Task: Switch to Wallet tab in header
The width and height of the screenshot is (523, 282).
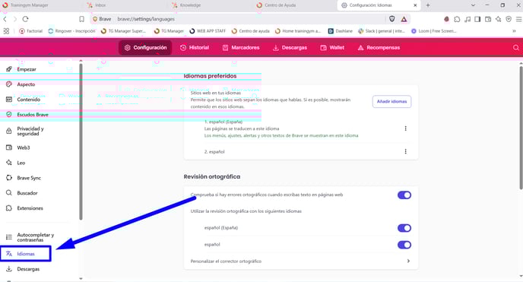Action: [332, 48]
